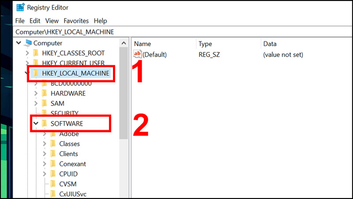353x199 pixels.
Task: Expand the HARDWARE key
Action: pyautogui.click(x=36, y=93)
